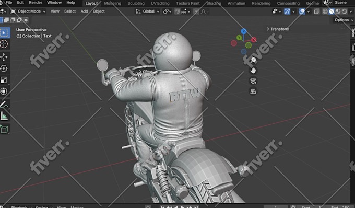Select the Transform tool

4,91
